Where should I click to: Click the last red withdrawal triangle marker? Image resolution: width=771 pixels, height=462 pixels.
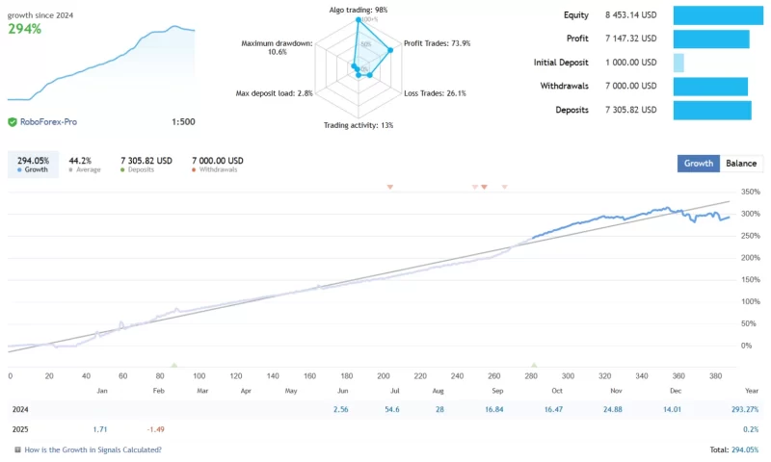coord(504,187)
